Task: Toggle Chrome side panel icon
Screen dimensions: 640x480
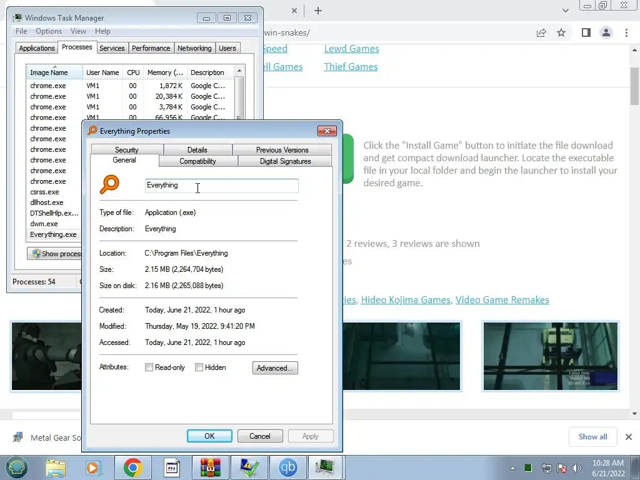Action: 586,32
